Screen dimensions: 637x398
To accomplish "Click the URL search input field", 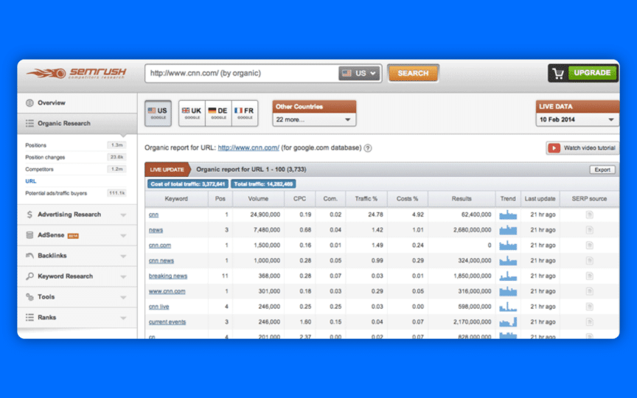I will point(242,74).
